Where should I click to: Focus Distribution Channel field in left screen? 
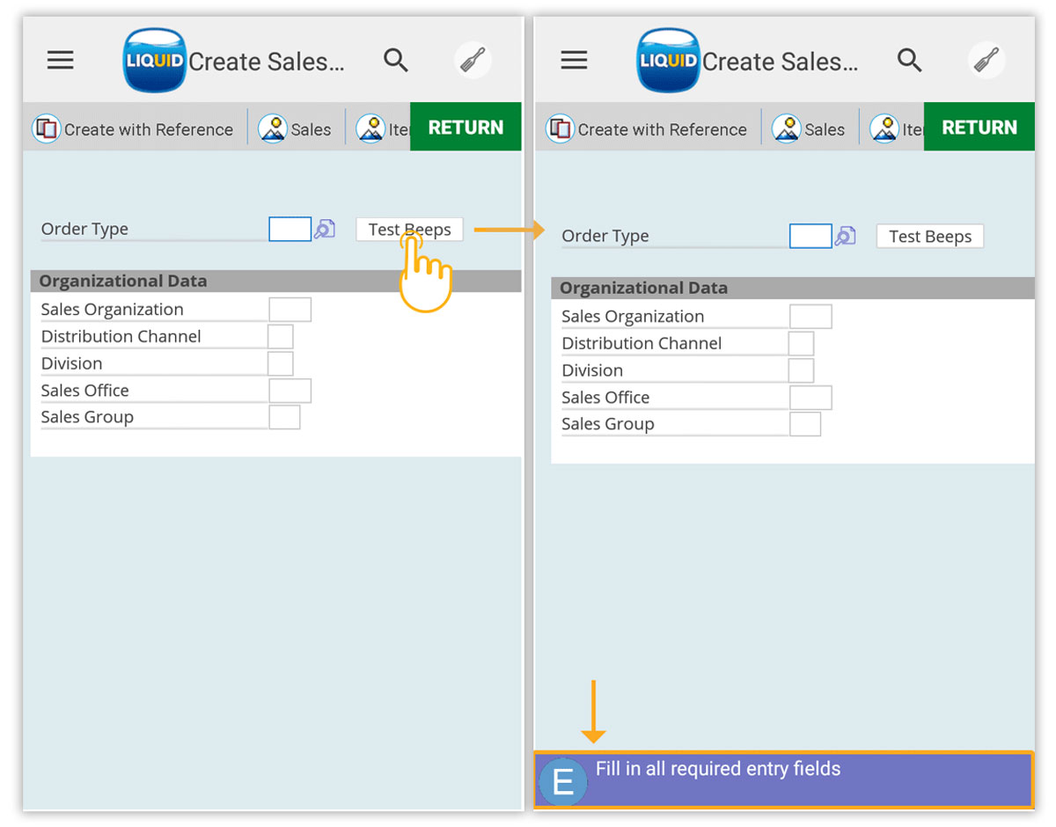[x=281, y=337]
